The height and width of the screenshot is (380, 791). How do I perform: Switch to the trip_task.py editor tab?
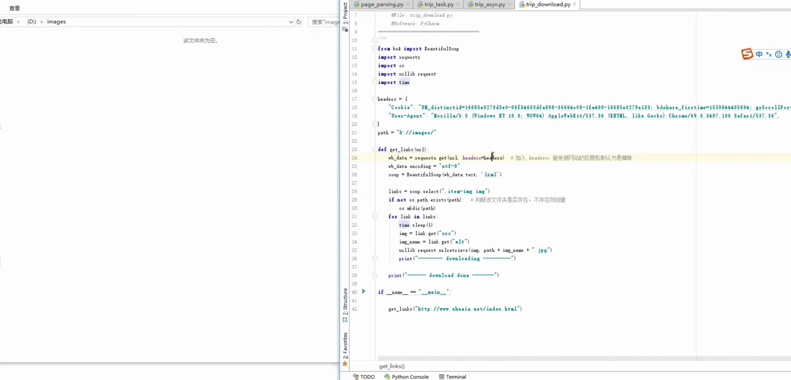tap(439, 4)
